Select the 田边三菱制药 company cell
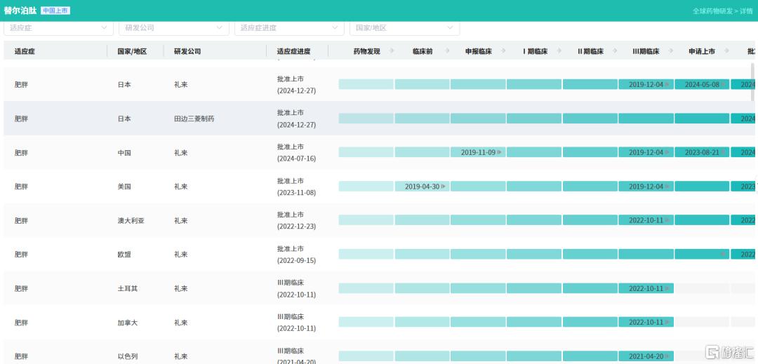Screen dimensions: 758x364 (194, 119)
